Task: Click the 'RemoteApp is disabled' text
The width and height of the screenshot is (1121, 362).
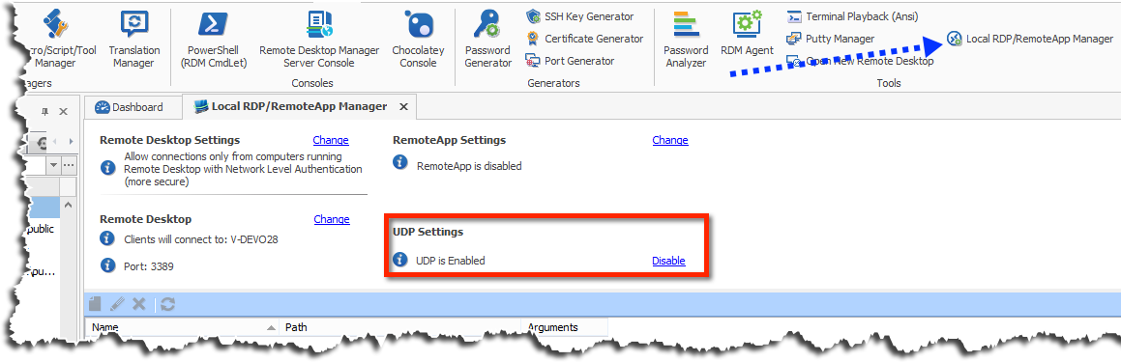Action: click(469, 166)
